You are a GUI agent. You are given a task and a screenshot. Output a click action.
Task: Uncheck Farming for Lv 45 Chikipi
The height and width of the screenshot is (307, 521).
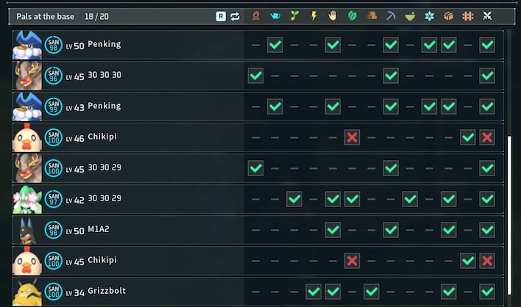pyautogui.click(x=467, y=261)
